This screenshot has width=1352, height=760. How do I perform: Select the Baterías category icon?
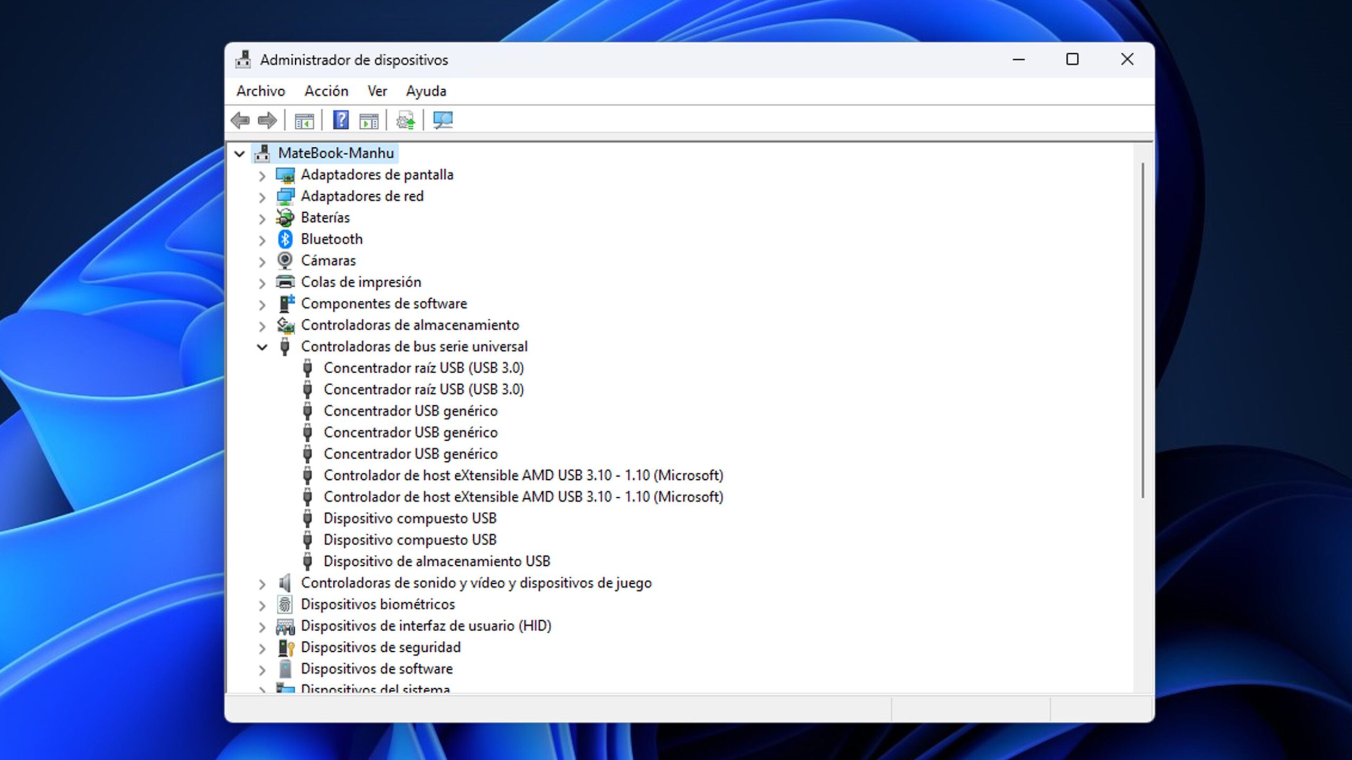point(285,217)
